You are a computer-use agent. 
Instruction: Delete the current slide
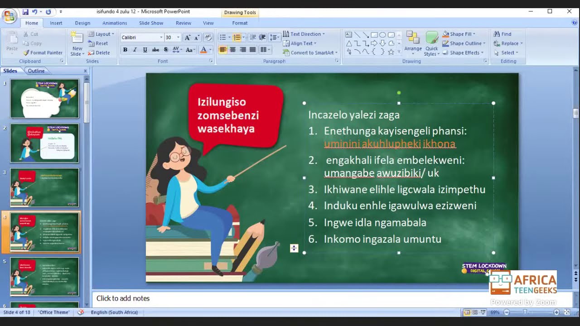[x=99, y=53]
